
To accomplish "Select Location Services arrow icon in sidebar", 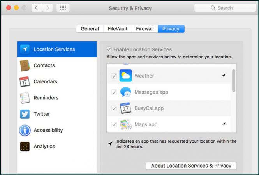I will pos(25,49).
